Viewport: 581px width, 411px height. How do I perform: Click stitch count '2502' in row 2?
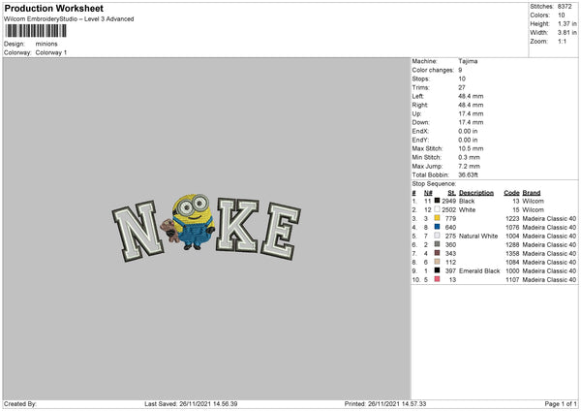pos(448,210)
